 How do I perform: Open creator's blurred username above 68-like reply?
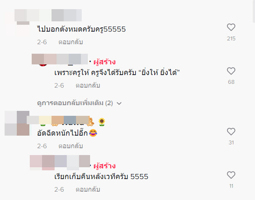click(60, 59)
